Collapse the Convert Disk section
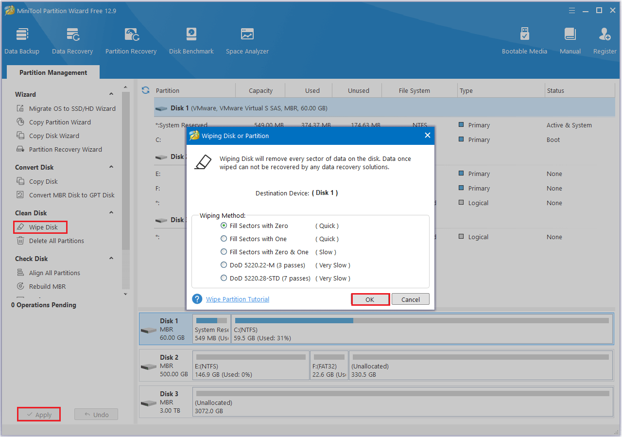 click(111, 167)
